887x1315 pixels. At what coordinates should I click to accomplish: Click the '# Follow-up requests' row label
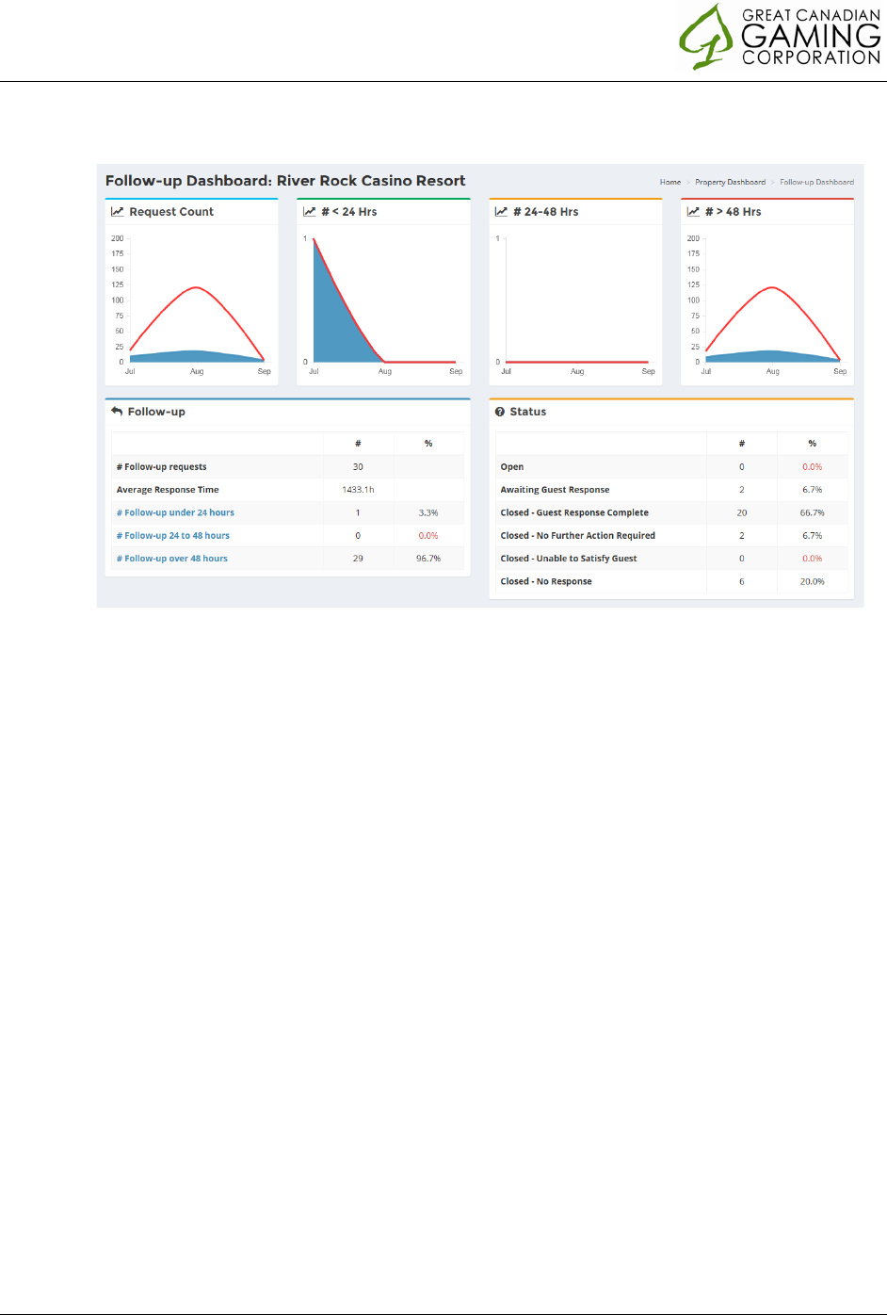pyautogui.click(x=162, y=467)
